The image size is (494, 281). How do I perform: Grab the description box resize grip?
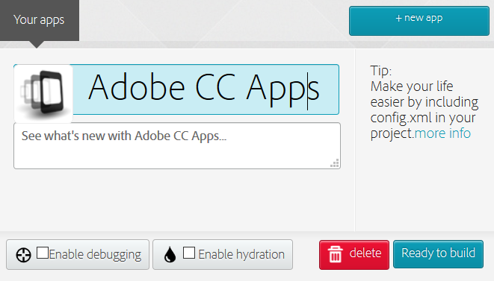(335, 163)
